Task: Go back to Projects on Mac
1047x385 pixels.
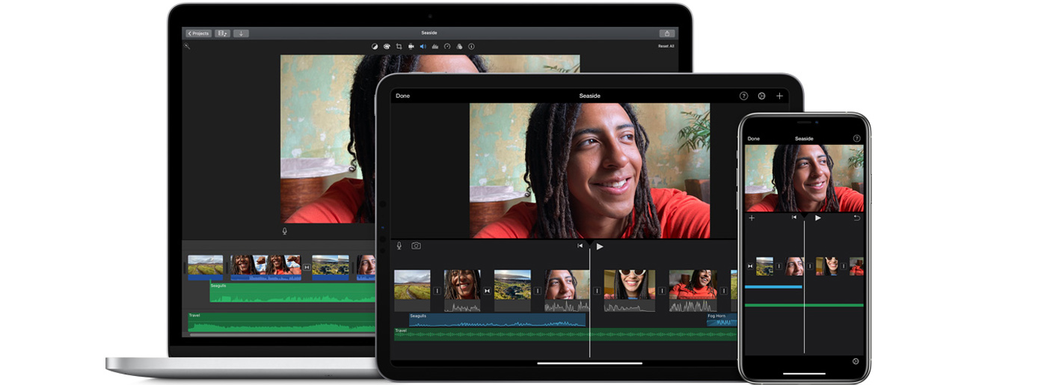Action: tap(198, 34)
